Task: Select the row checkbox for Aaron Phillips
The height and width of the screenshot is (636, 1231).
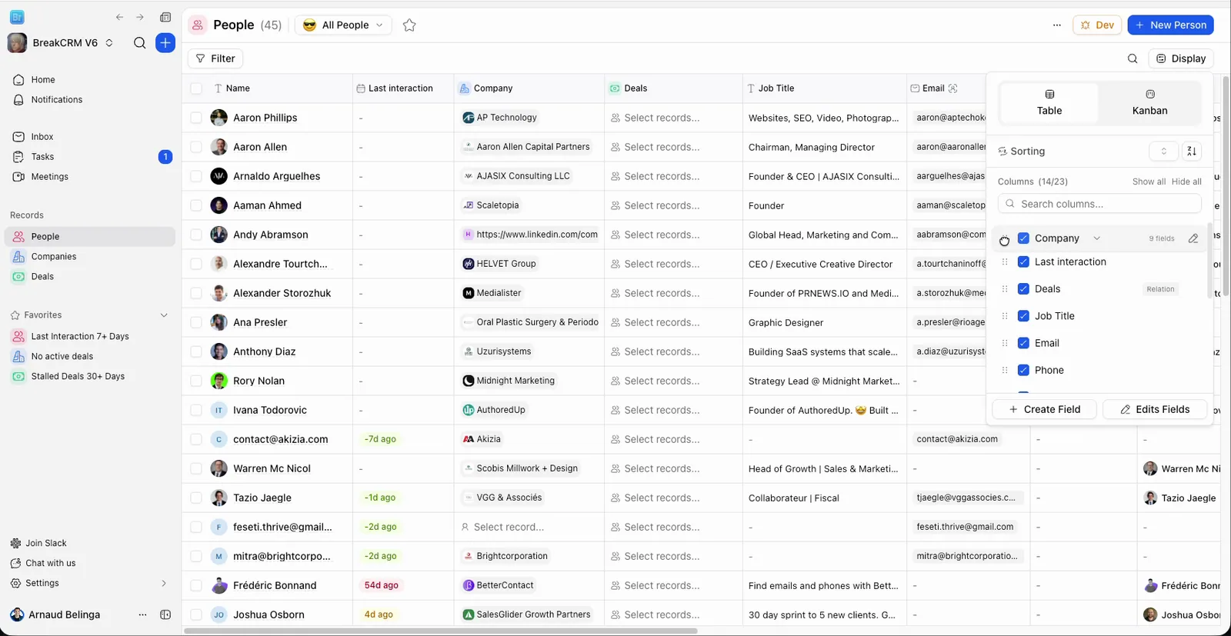Action: click(196, 118)
